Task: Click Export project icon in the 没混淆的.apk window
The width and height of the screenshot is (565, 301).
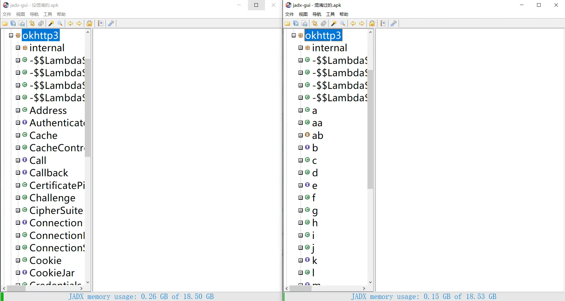Action: [21, 24]
